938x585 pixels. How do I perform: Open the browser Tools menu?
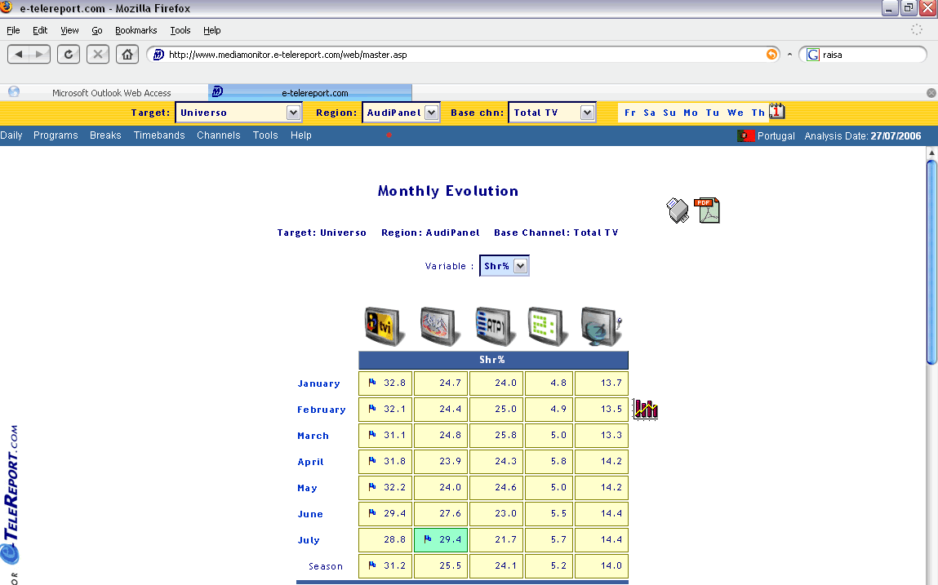180,30
